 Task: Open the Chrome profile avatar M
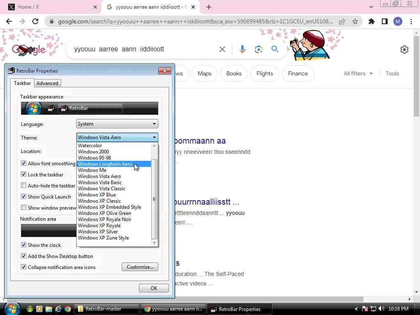tap(398, 21)
